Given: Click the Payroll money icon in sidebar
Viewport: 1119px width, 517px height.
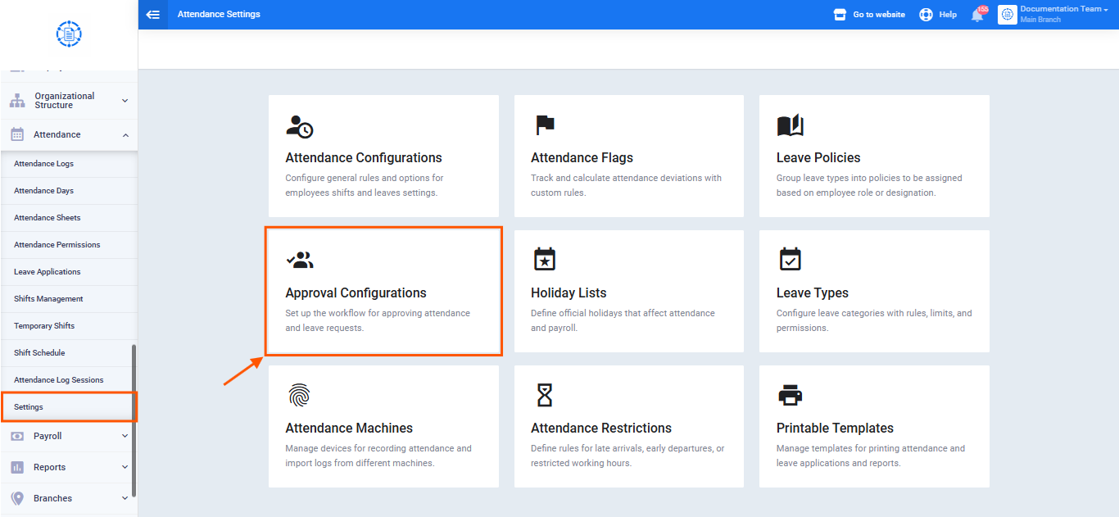Looking at the screenshot, I should click(x=17, y=436).
